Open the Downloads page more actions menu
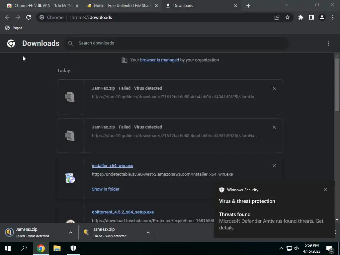 point(329,43)
